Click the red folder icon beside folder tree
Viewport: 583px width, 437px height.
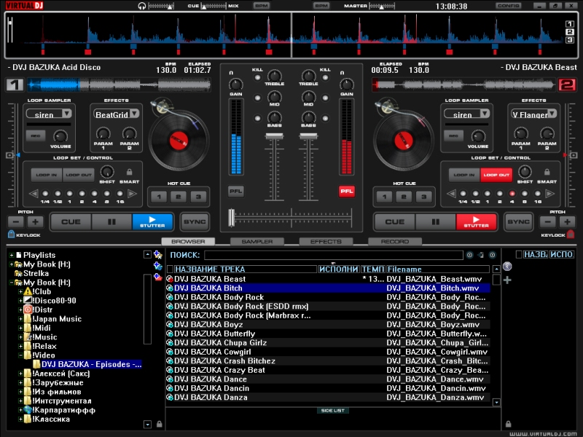click(x=158, y=277)
